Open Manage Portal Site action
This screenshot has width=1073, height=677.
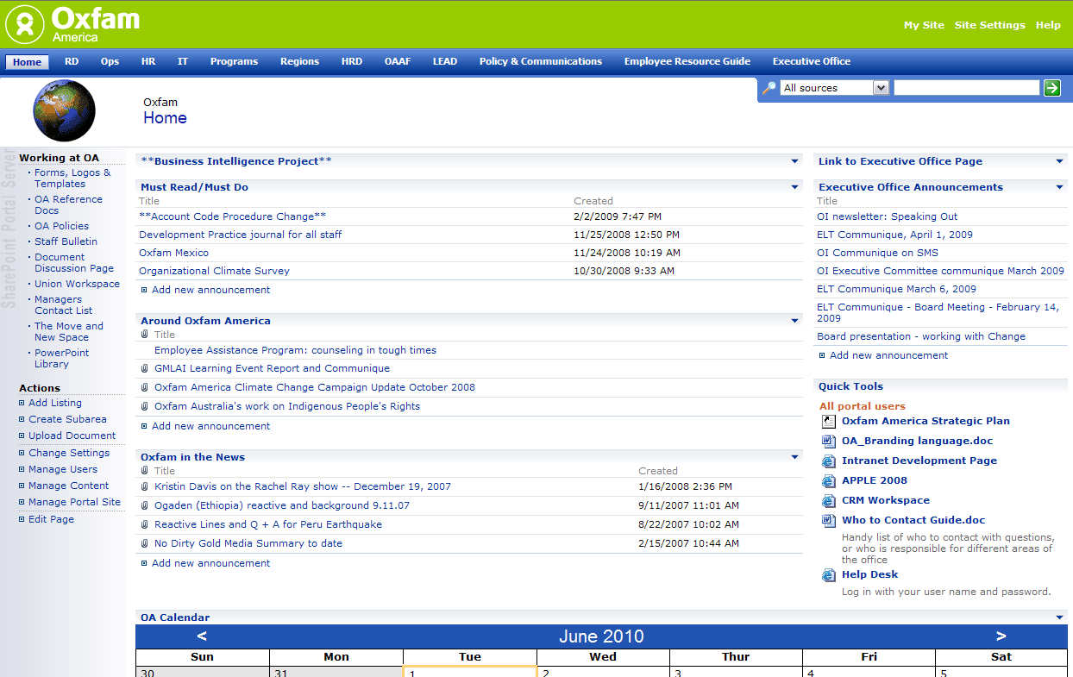74,502
